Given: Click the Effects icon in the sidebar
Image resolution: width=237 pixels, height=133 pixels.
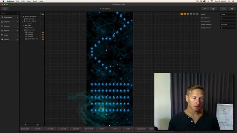Looking at the screenshot, I should click(2, 31).
